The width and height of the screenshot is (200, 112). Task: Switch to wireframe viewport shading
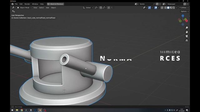tap(165, 8)
